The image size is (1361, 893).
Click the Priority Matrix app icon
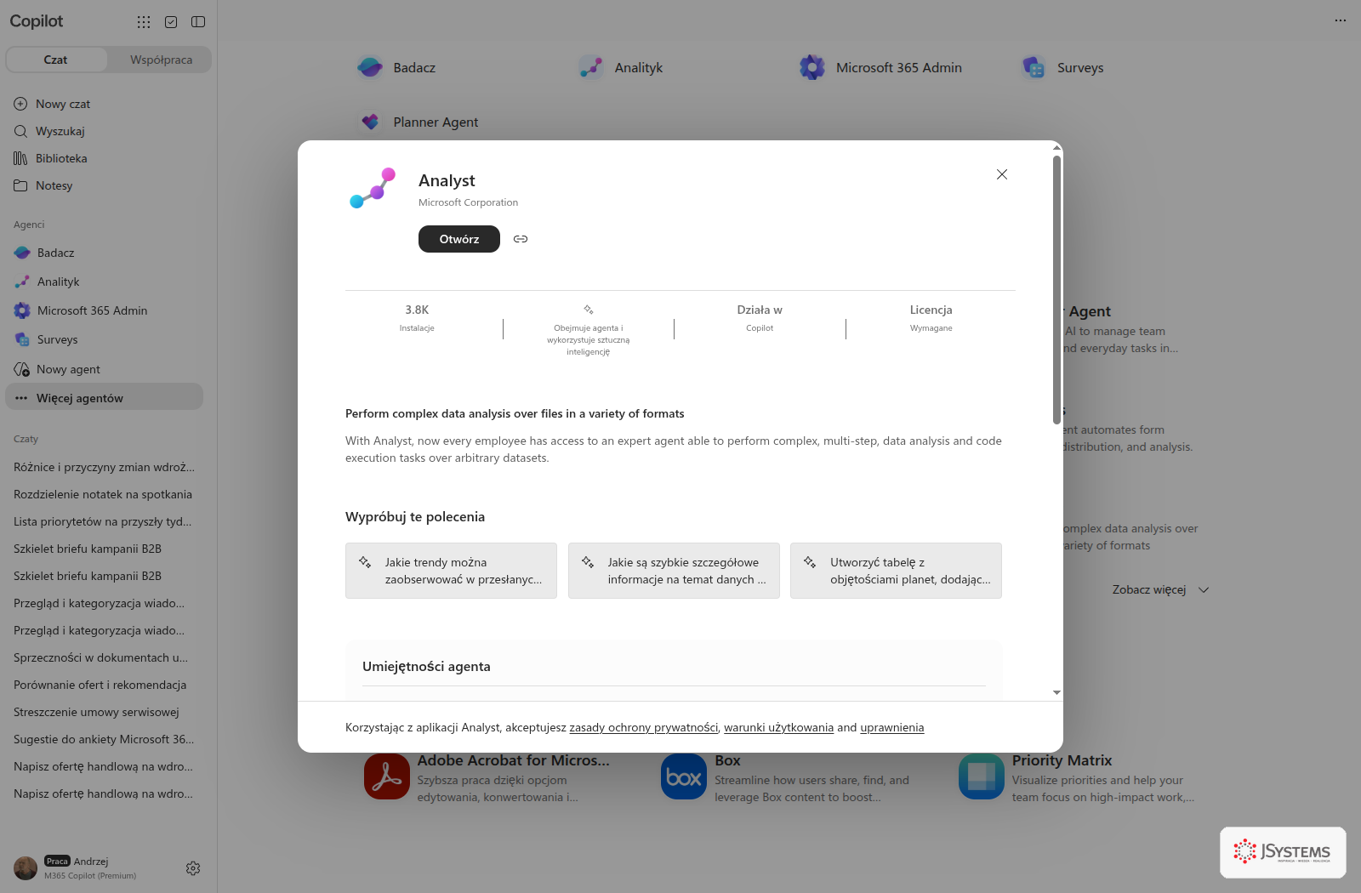pos(982,776)
